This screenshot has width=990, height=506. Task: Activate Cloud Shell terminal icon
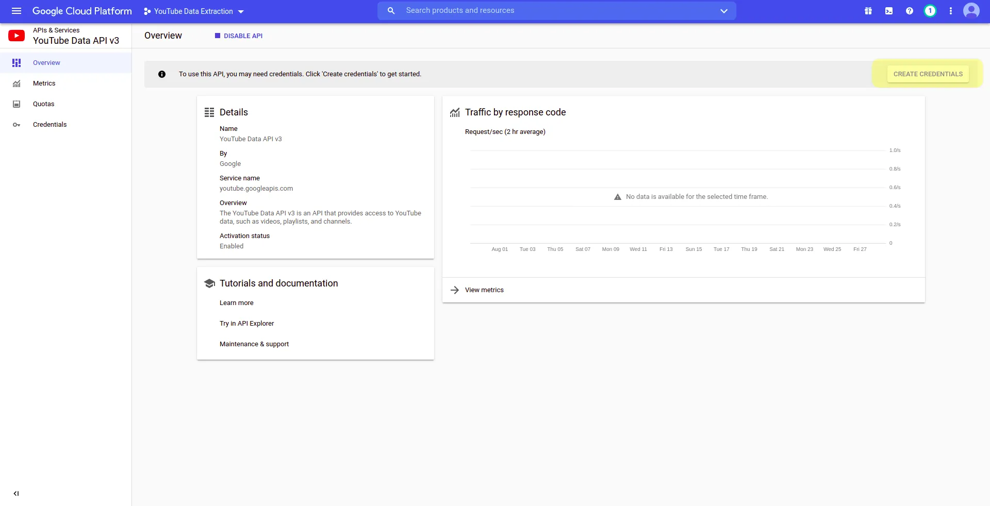coord(889,11)
